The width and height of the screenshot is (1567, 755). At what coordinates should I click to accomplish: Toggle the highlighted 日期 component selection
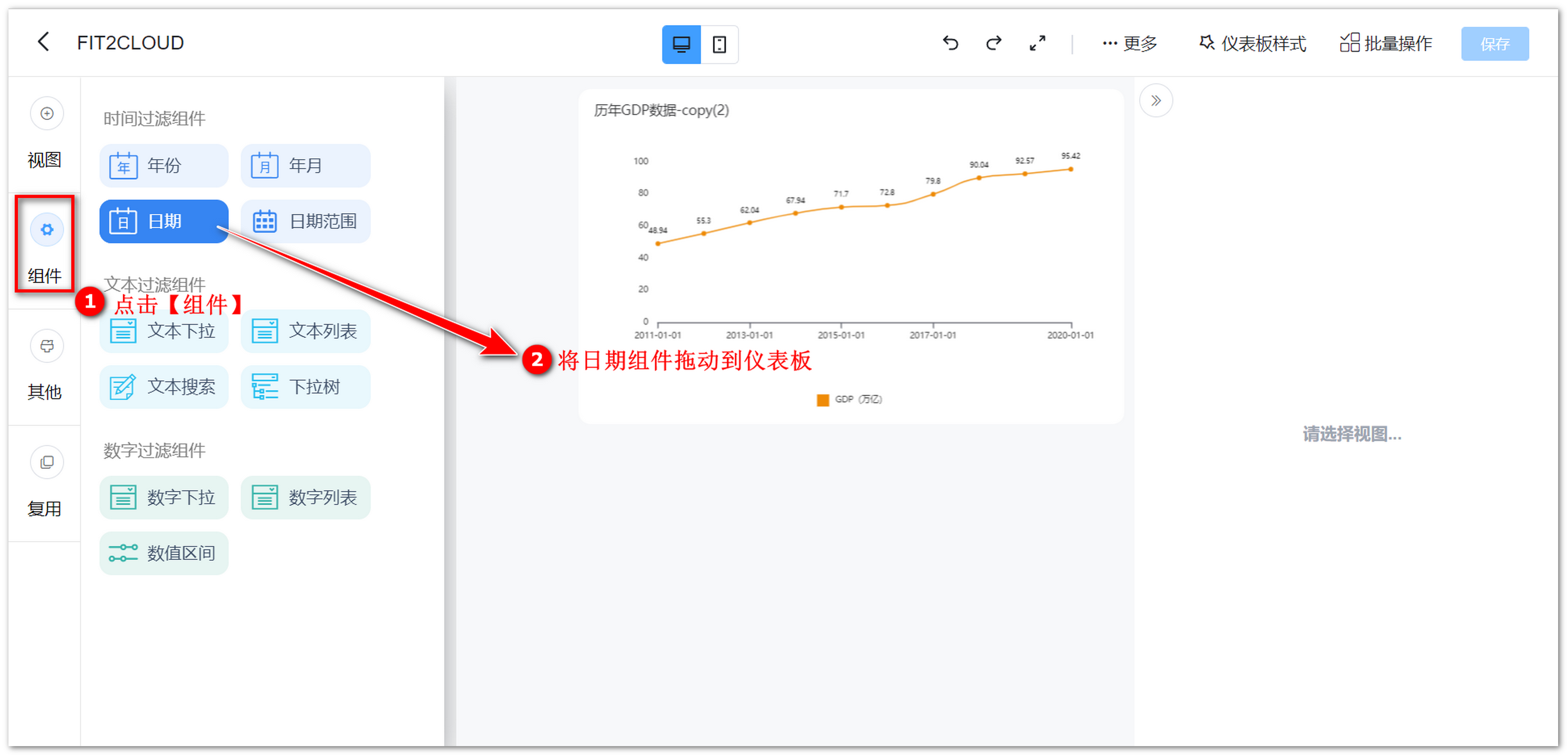click(163, 221)
